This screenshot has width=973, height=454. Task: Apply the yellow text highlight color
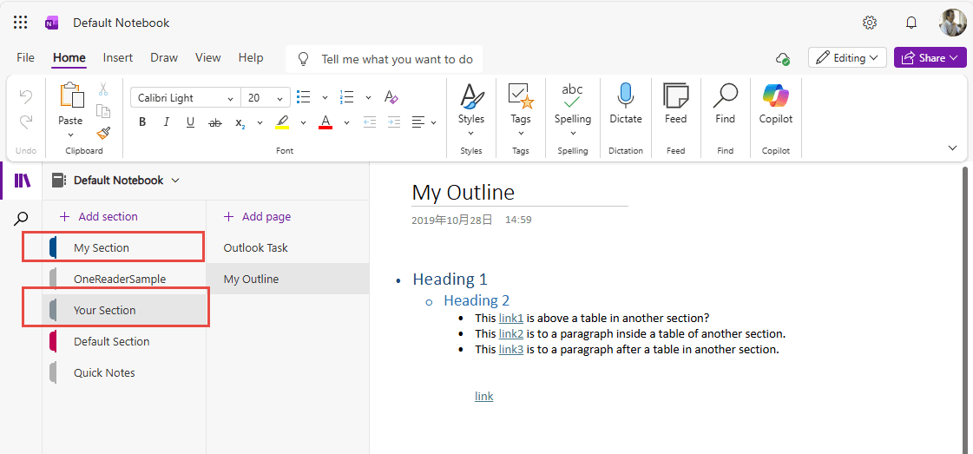[x=282, y=122]
